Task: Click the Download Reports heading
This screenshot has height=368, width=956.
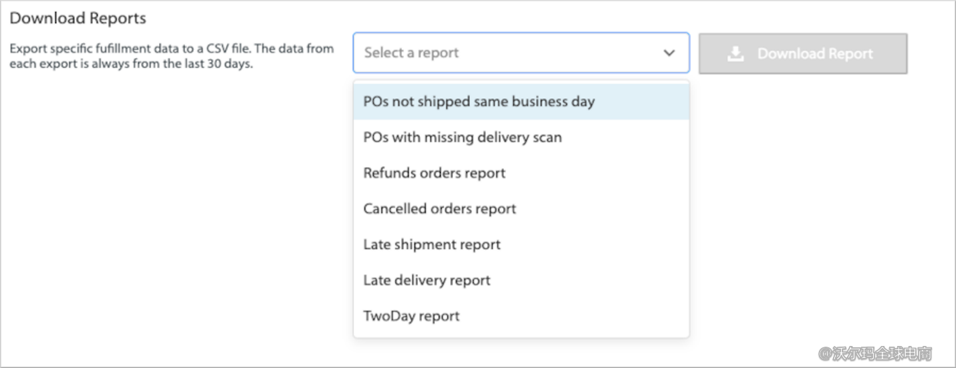Action: point(78,18)
